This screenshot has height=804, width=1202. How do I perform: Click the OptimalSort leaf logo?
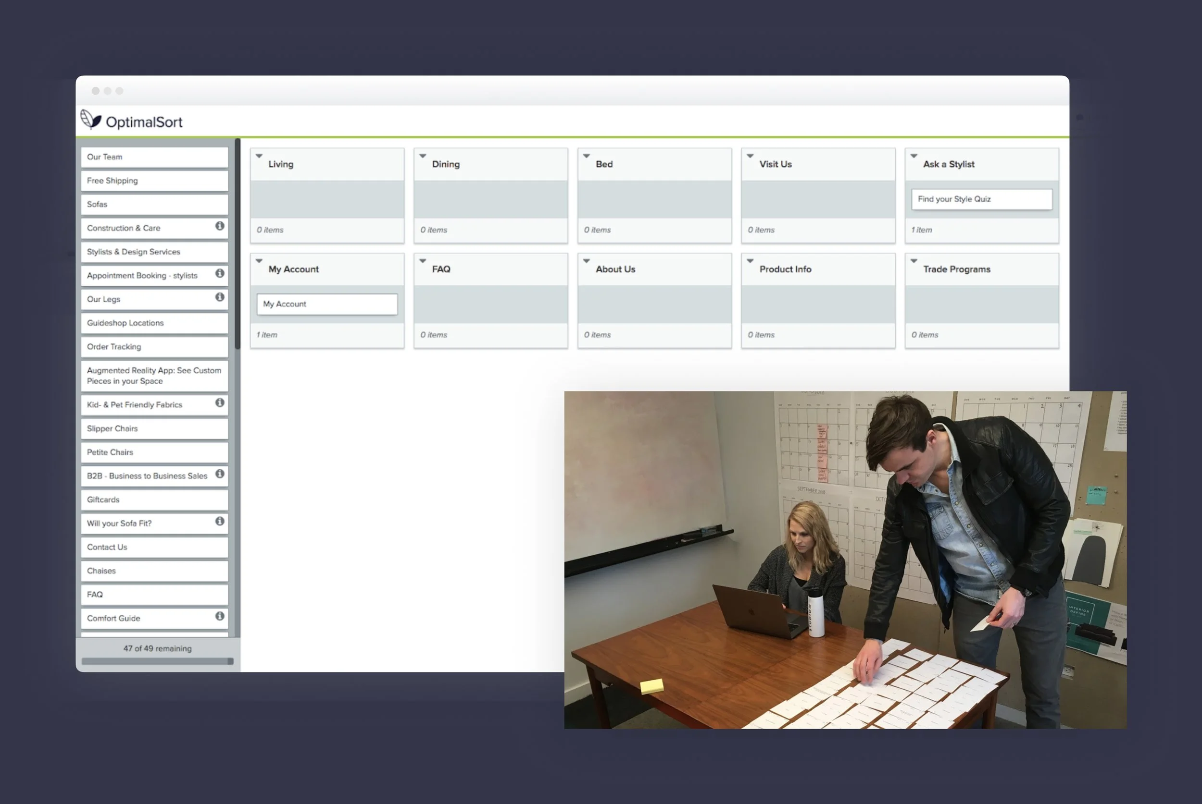click(91, 120)
